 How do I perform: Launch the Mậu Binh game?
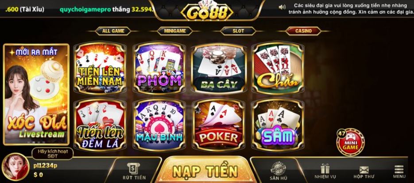coord(159,125)
